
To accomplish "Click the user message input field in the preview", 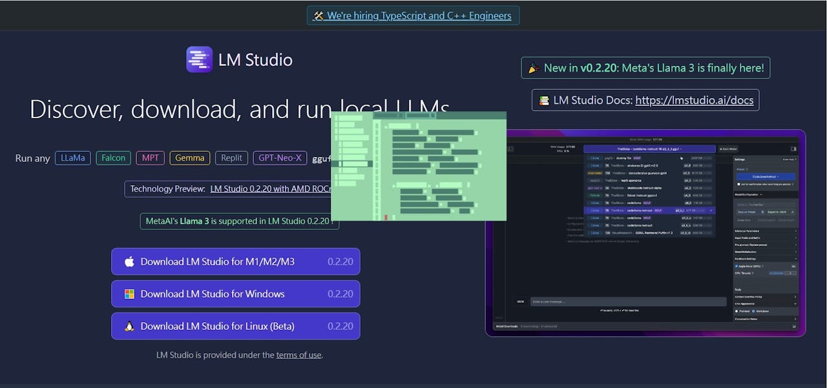I will pyautogui.click(x=627, y=301).
